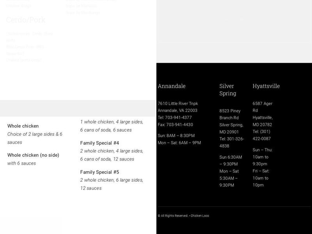Select the Family Special #4 item
This screenshot has width=312, height=234.
point(99,143)
